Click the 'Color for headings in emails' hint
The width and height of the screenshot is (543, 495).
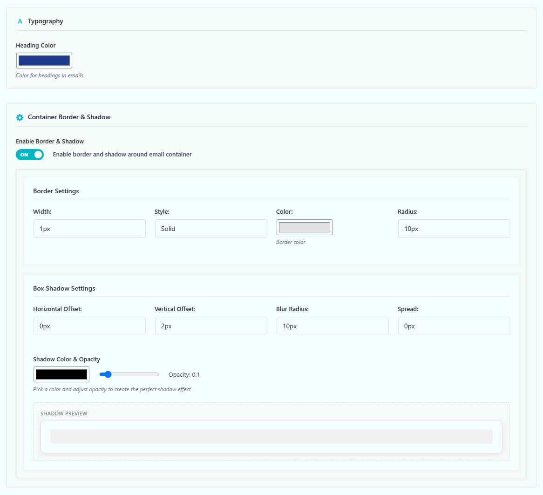[49, 75]
